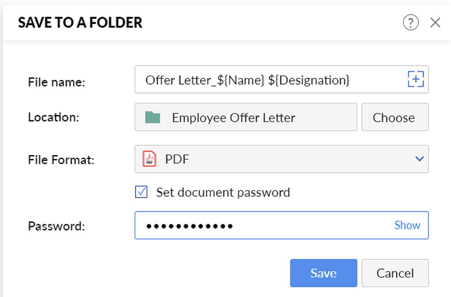Reveal password with the Show link

click(x=407, y=225)
